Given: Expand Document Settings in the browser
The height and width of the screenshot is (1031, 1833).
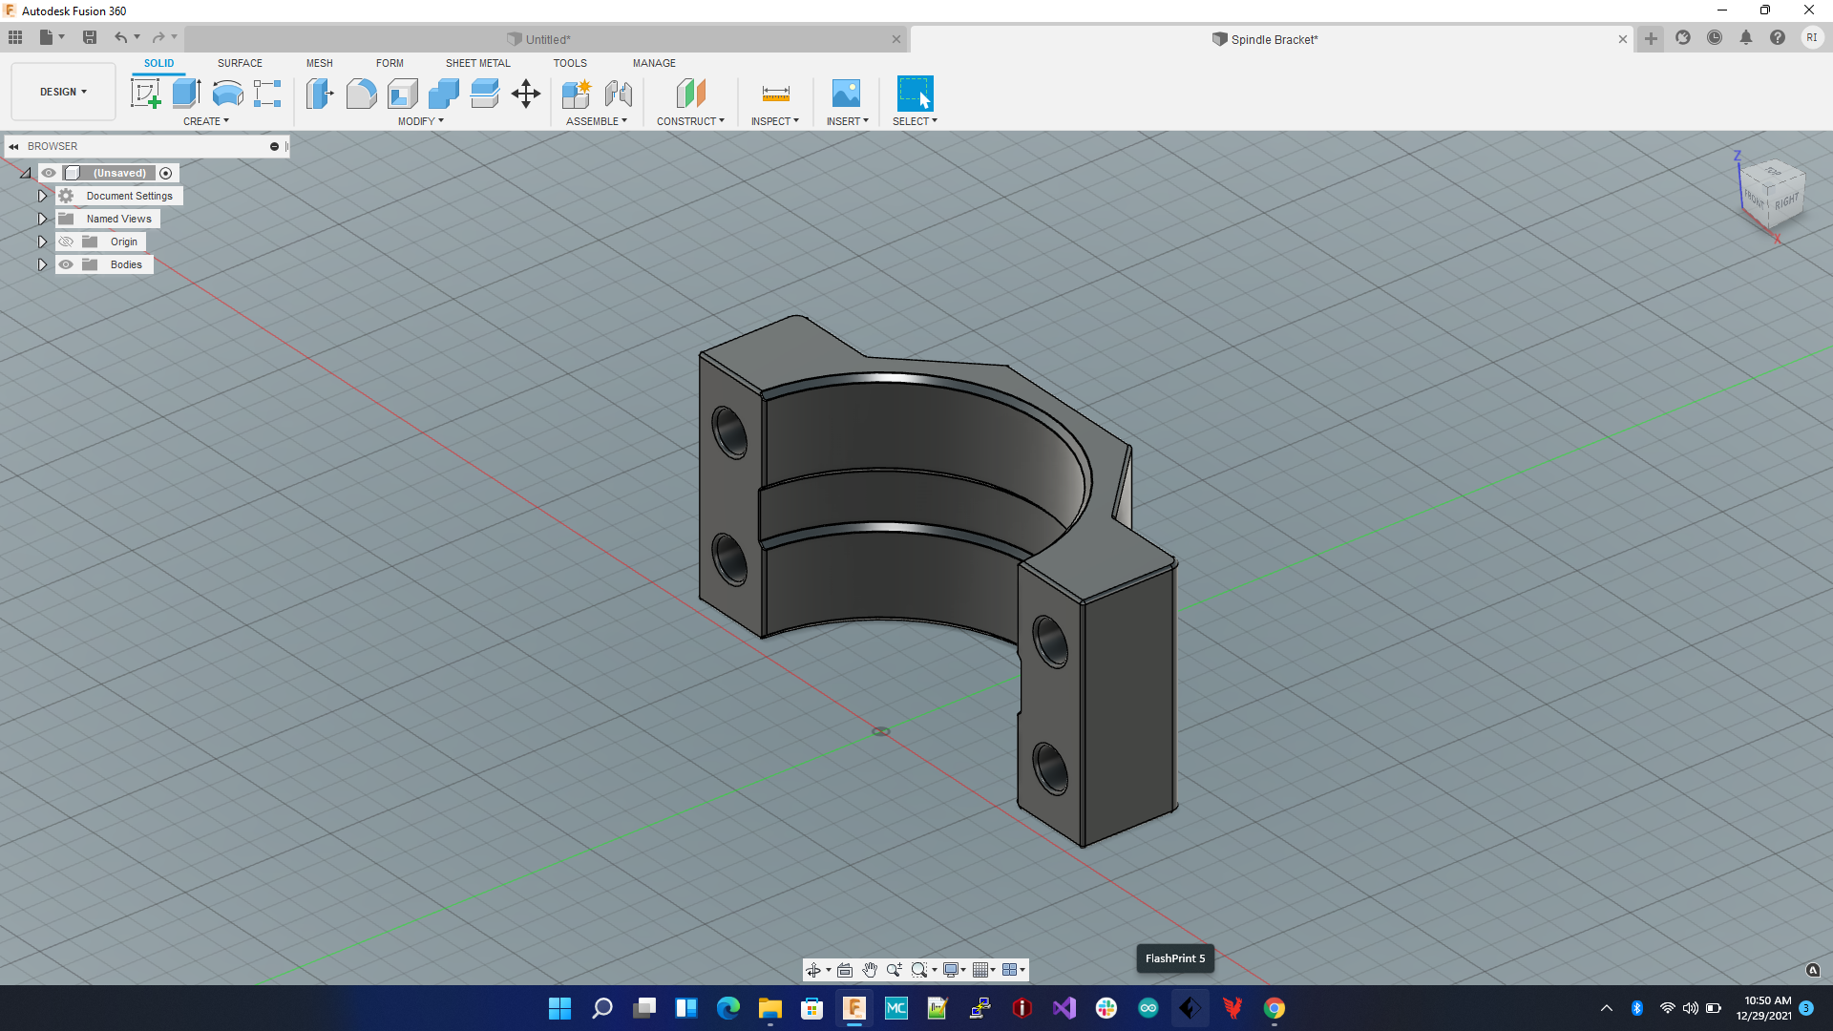Looking at the screenshot, I should [x=42, y=196].
